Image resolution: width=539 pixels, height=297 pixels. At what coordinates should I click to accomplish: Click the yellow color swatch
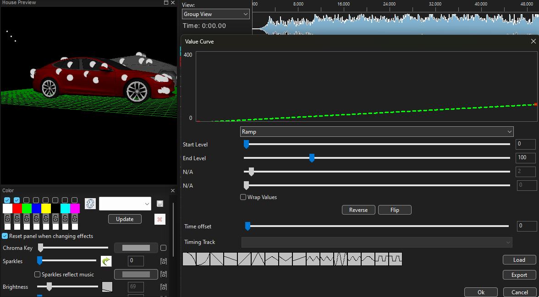click(46, 209)
